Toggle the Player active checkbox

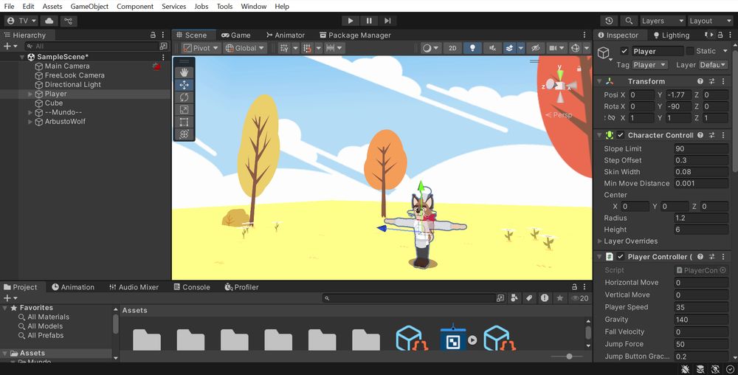(624, 51)
